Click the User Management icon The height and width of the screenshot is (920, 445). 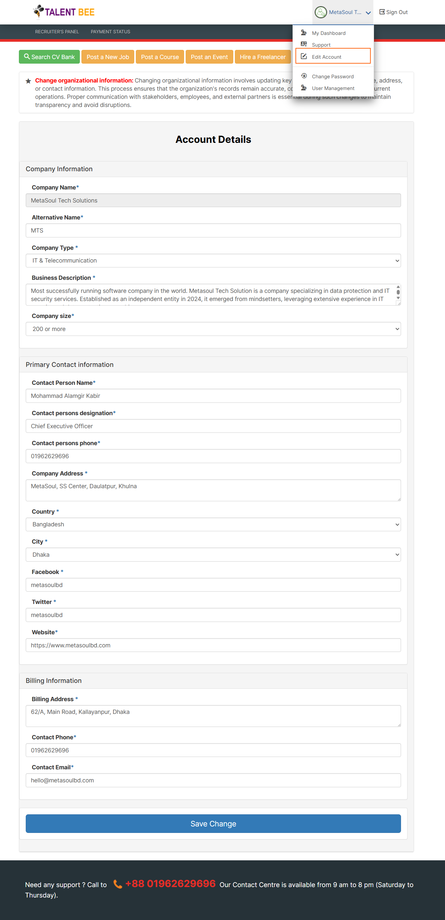(x=304, y=88)
